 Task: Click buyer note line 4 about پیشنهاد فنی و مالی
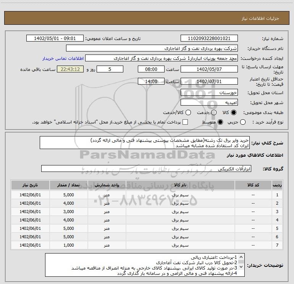pos(177,273)
